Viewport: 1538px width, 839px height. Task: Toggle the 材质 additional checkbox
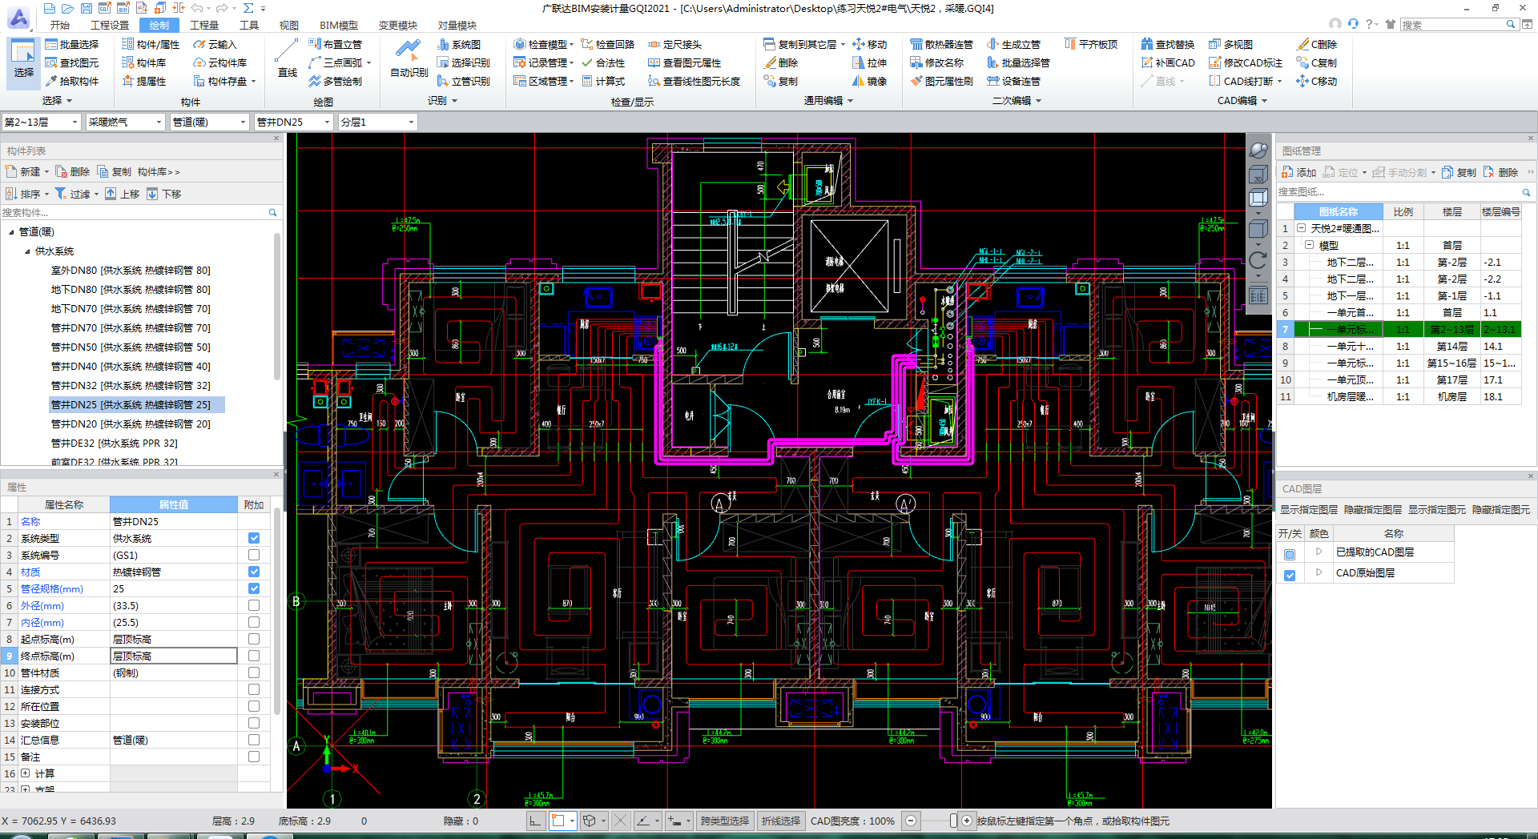pyautogui.click(x=254, y=572)
